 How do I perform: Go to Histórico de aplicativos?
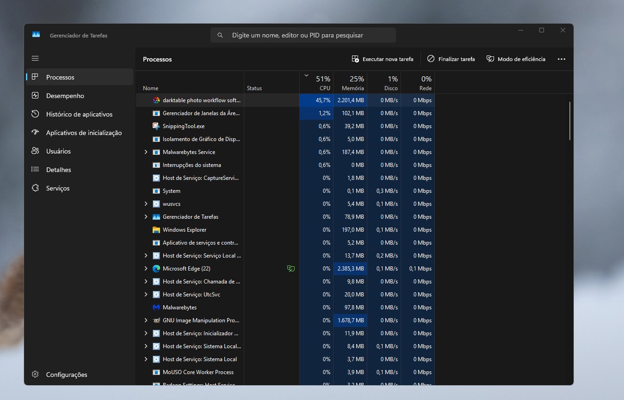pos(79,114)
